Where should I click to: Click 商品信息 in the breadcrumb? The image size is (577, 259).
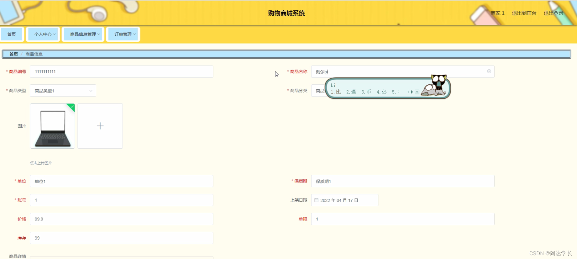tap(34, 54)
